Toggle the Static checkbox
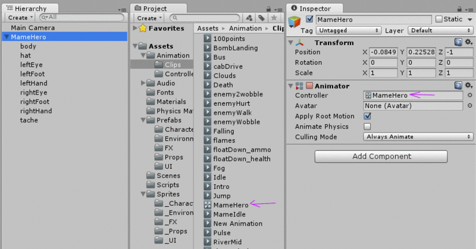The height and width of the screenshot is (249, 476). [439, 19]
